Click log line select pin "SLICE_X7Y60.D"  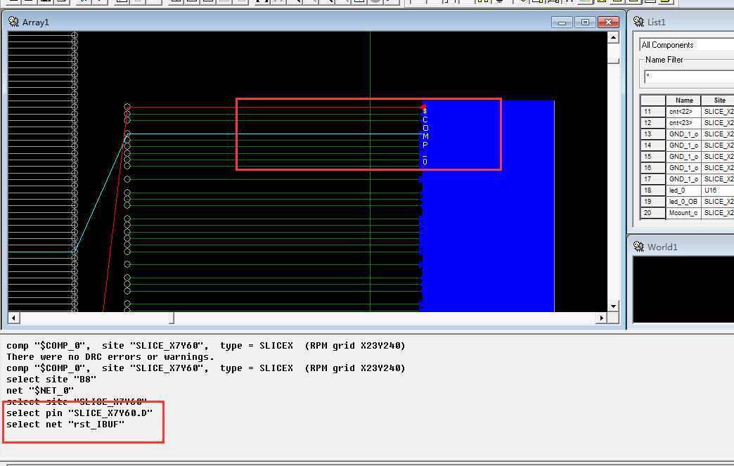(x=79, y=413)
